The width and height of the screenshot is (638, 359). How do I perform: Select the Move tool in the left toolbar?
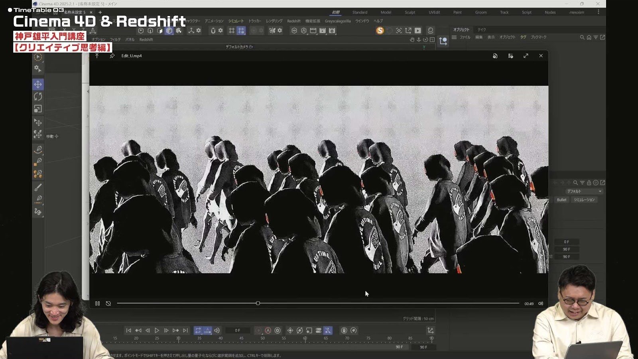click(38, 85)
